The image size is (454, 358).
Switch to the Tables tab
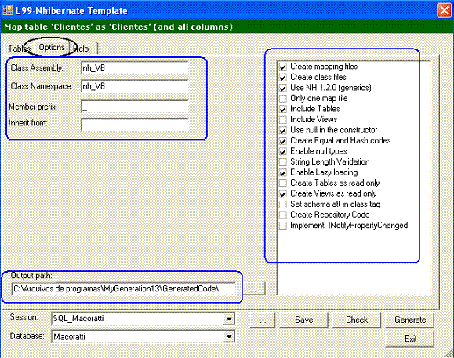tap(19, 49)
